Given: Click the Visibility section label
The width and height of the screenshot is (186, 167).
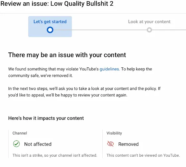Looking at the screenshot, I should pyautogui.click(x=114, y=133).
